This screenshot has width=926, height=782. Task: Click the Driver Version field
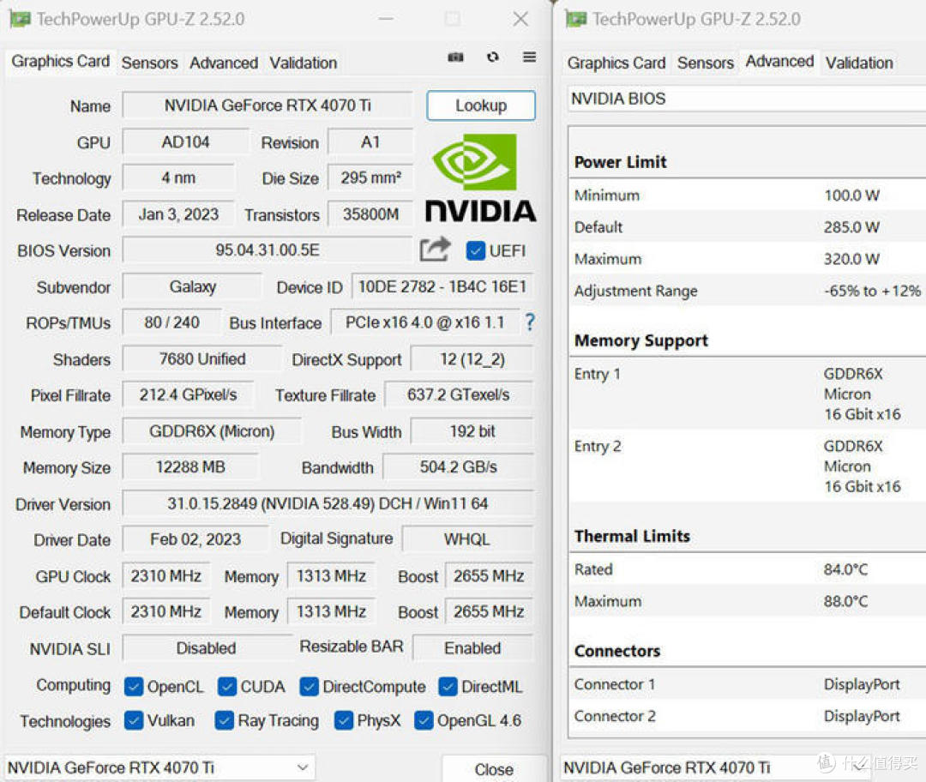click(328, 504)
